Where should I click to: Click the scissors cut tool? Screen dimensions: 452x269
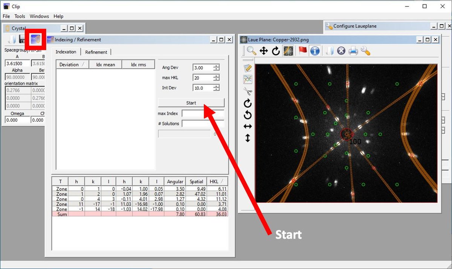click(x=247, y=91)
